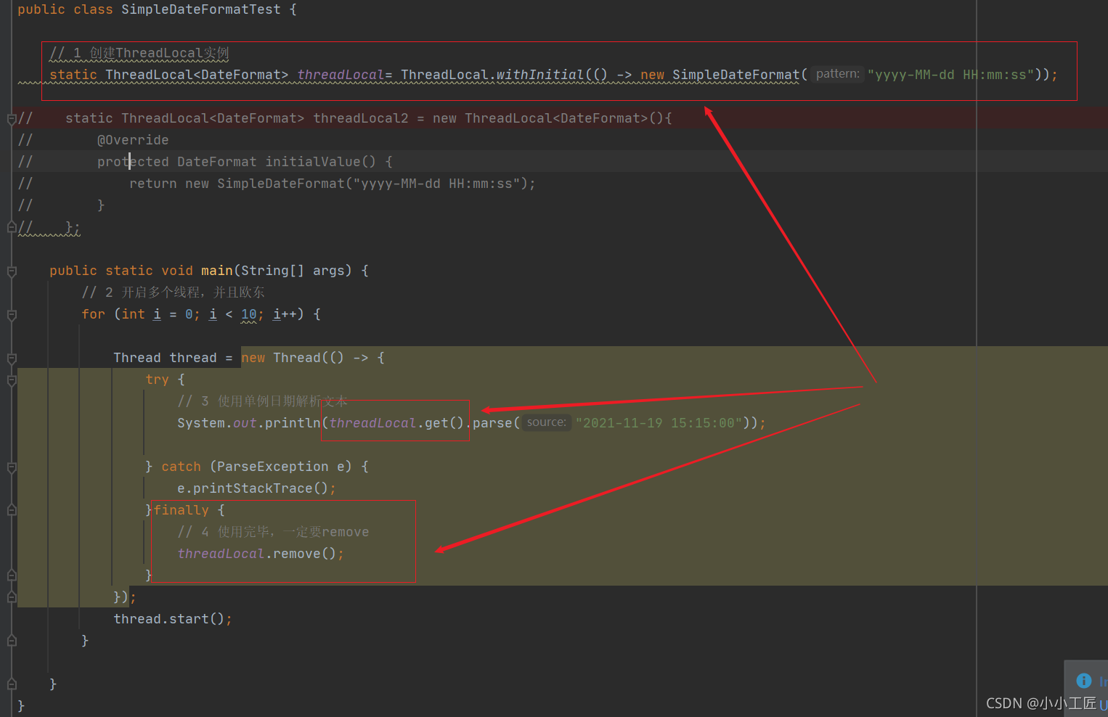Collapse the main method fold marker
The height and width of the screenshot is (717, 1108).
pos(12,271)
